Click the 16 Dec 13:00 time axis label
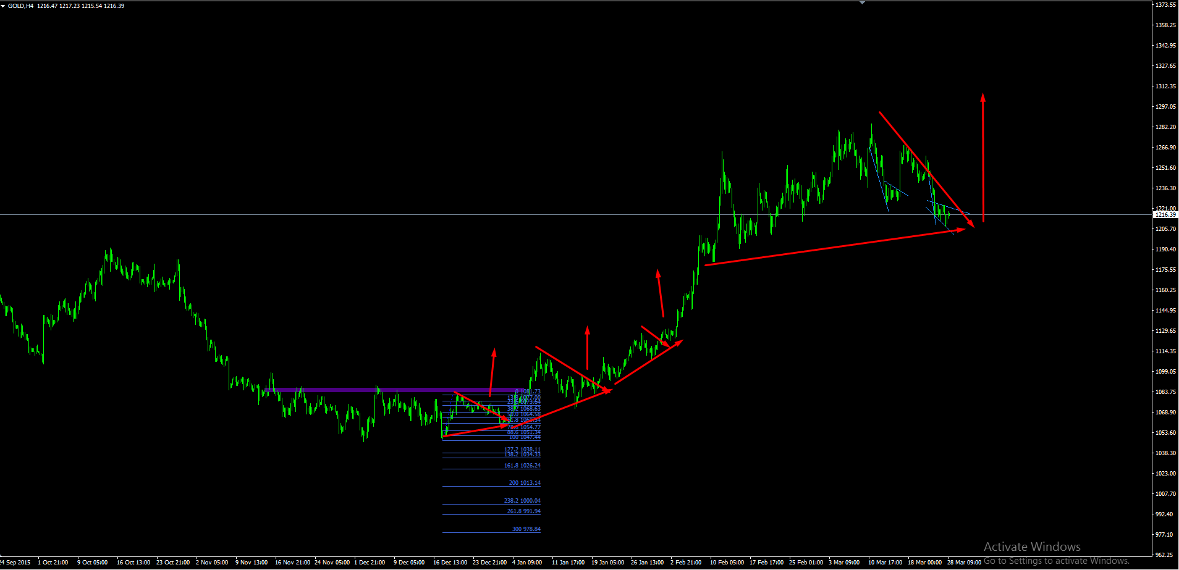This screenshot has height=570, width=1179. [450, 563]
